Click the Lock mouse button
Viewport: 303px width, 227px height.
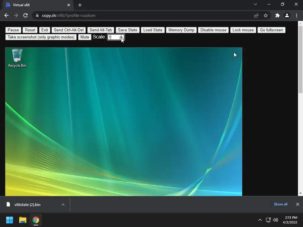pyautogui.click(x=243, y=30)
